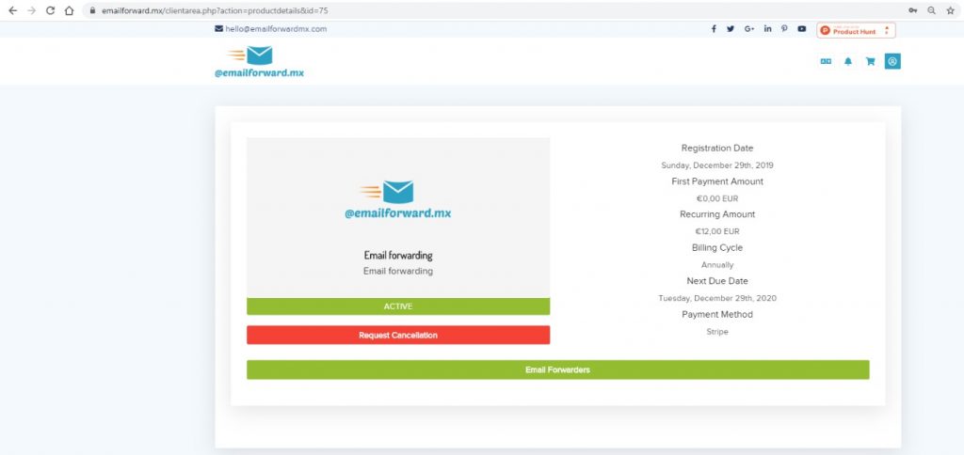This screenshot has height=455, width=964.
Task: Click the 'First Payment Amount' label
Action: click(x=716, y=181)
